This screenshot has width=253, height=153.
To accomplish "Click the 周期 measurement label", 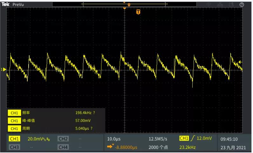I will pos(26,129).
